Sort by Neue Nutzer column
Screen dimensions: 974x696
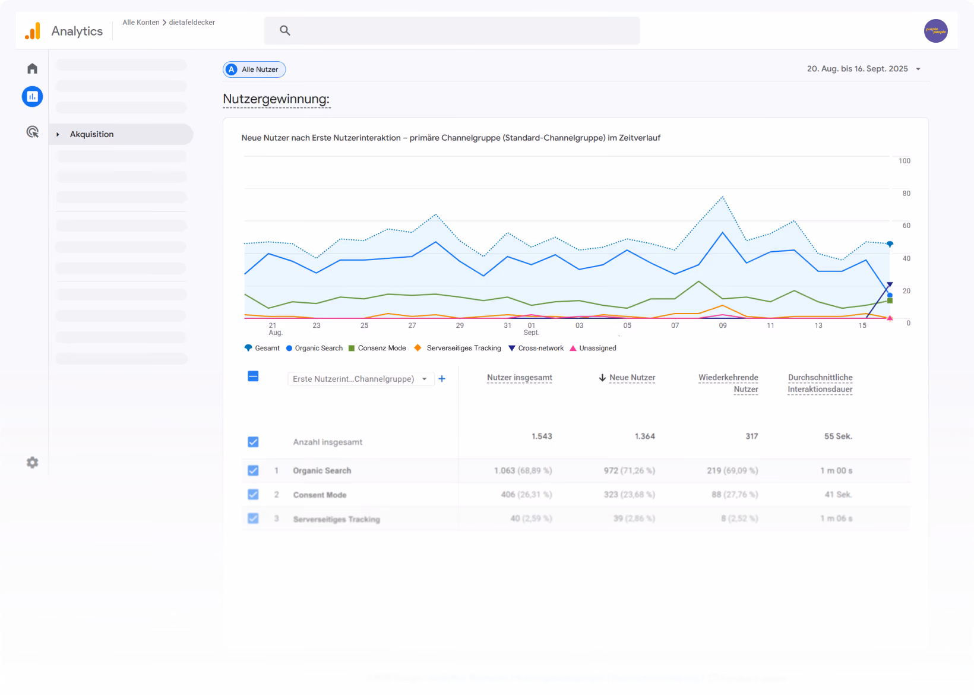click(x=632, y=378)
